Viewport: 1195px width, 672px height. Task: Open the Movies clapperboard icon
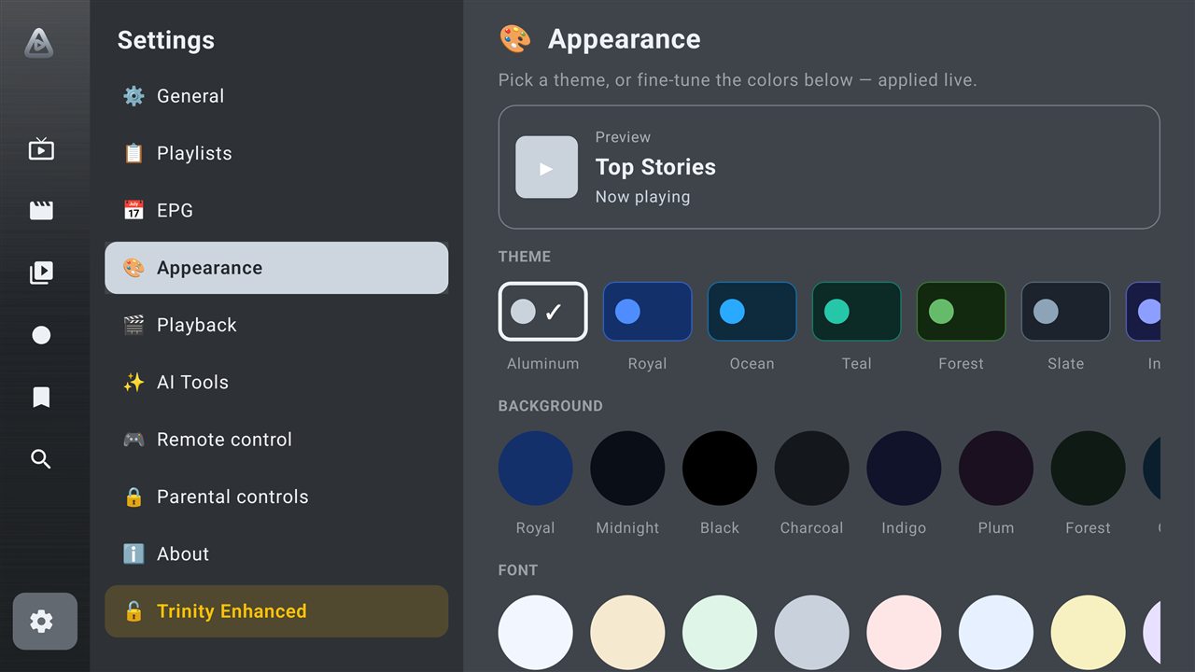(41, 211)
